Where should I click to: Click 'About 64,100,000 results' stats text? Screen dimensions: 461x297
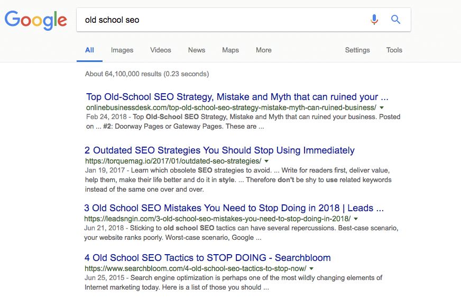147,74
